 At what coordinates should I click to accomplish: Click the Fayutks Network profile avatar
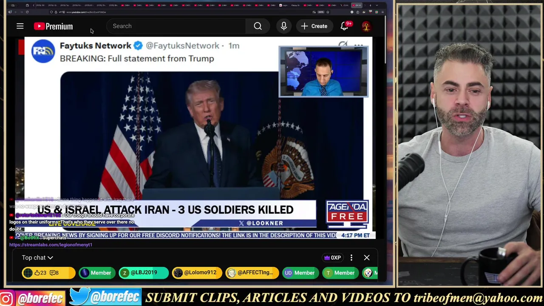coord(43,51)
